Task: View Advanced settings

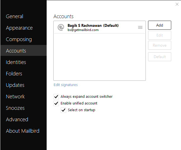Action: click(x=17, y=120)
